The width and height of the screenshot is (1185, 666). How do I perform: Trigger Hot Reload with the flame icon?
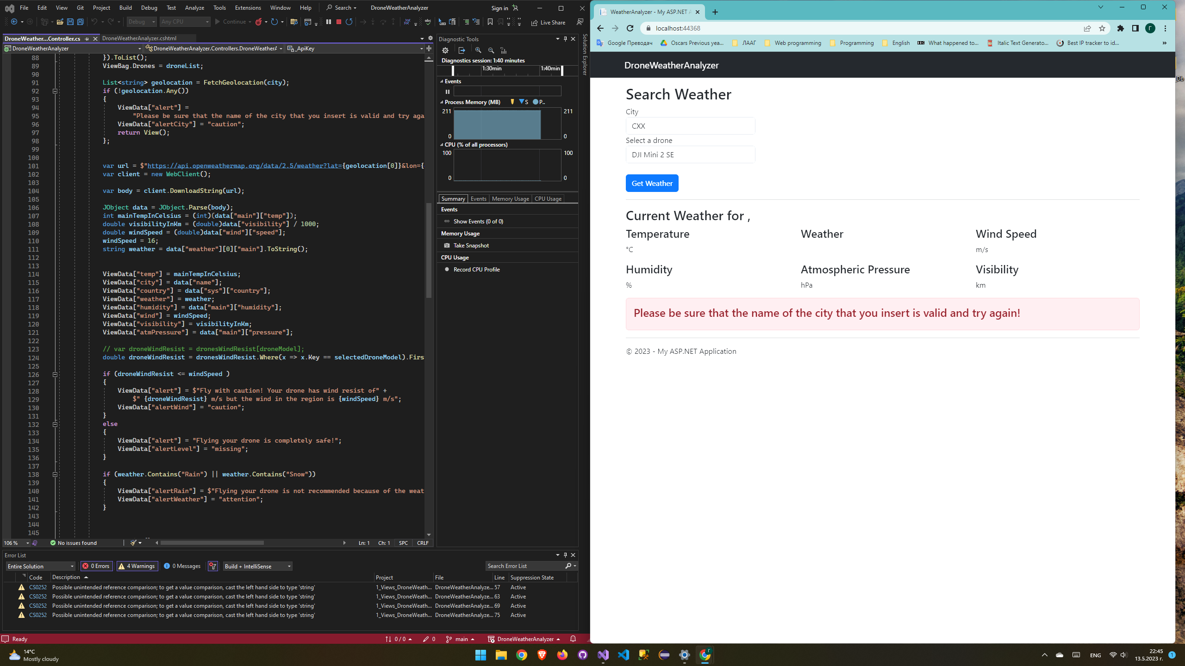pyautogui.click(x=259, y=22)
